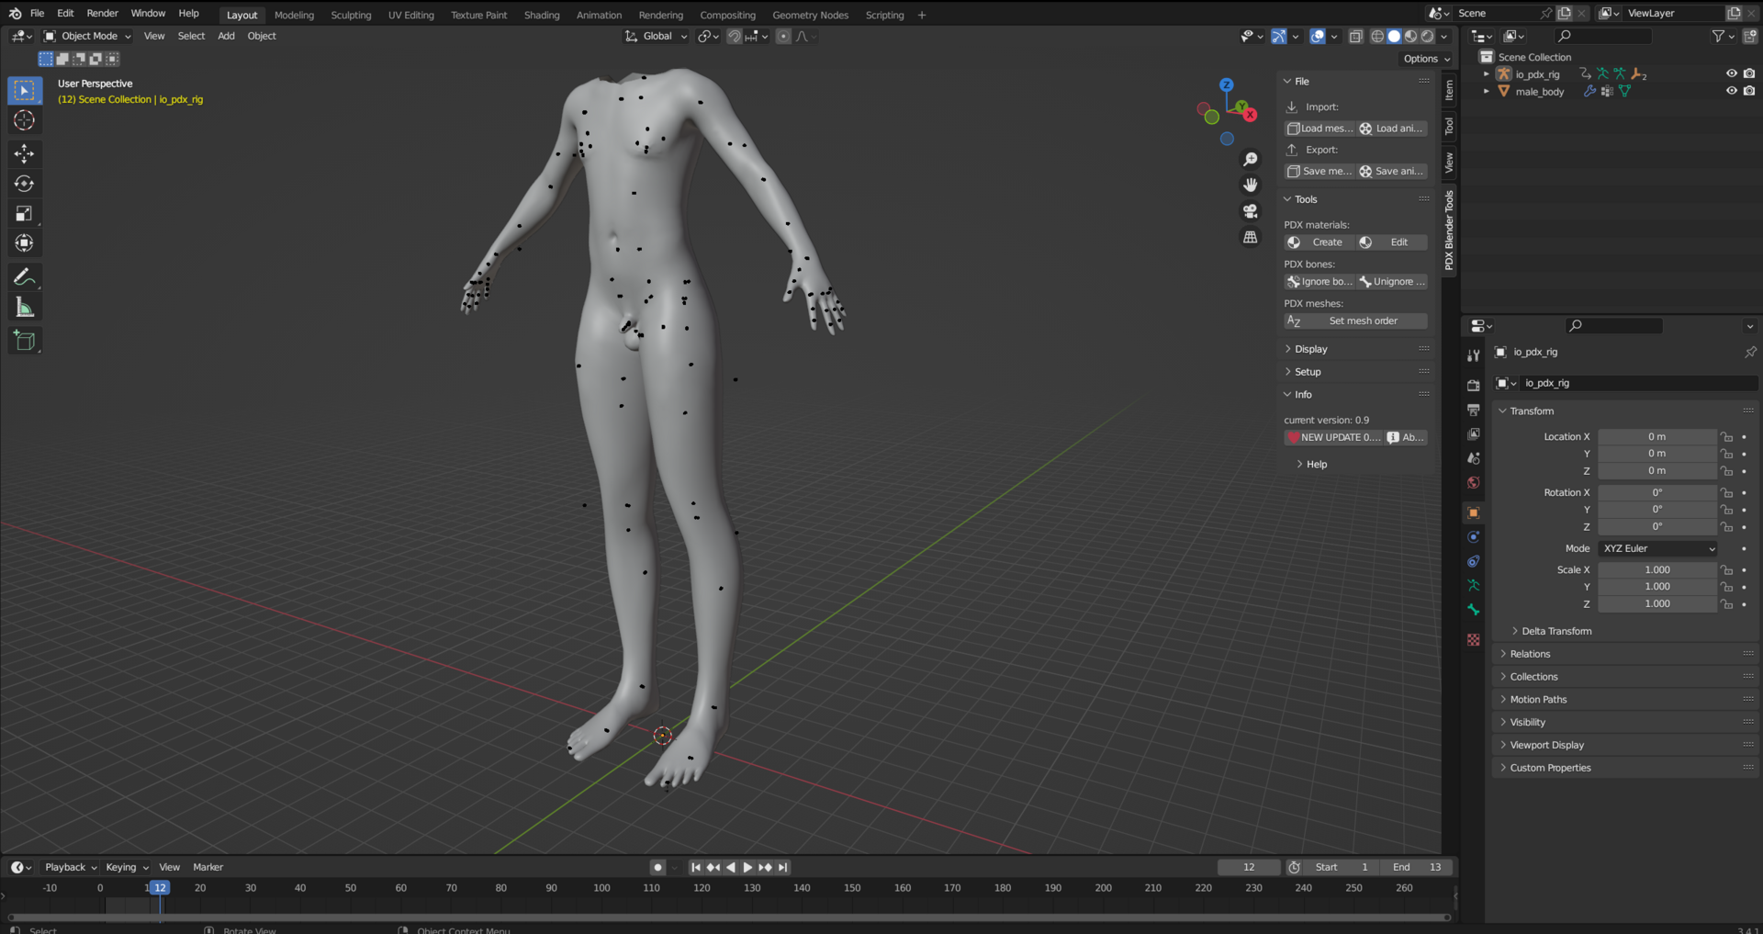Viewport: 1763px width, 934px height.
Task: Switch to rendered viewport shading
Action: click(x=1427, y=37)
